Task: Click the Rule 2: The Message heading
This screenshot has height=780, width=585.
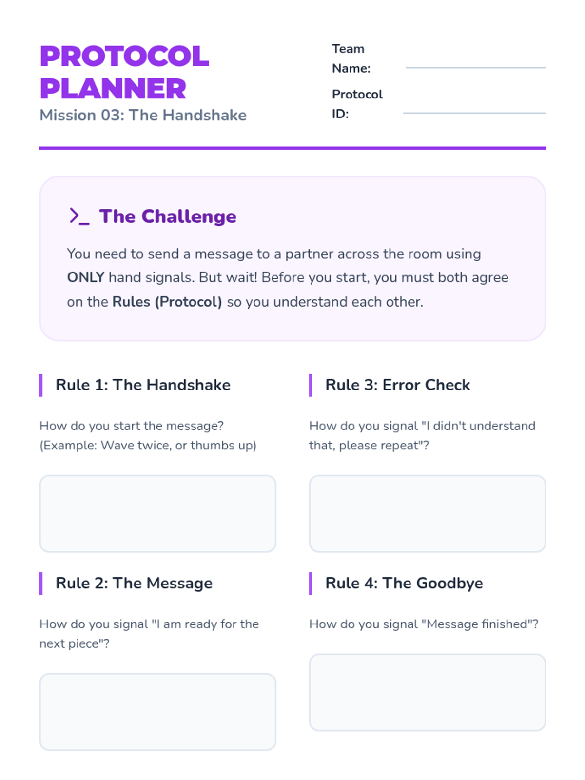Action: point(134,583)
